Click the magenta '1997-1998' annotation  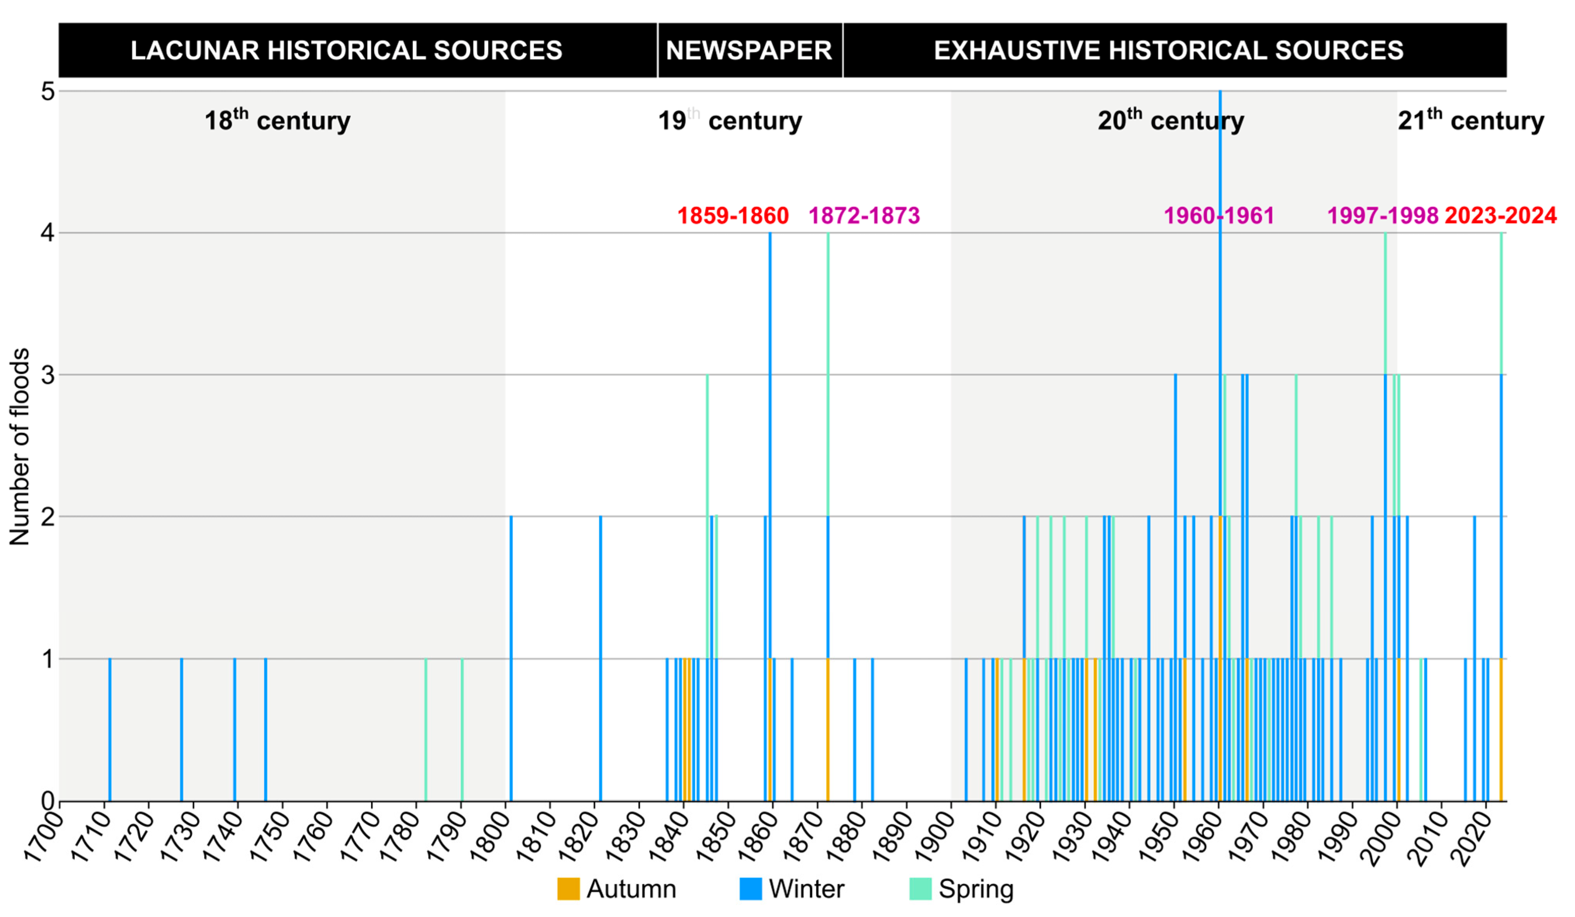click(x=1383, y=215)
